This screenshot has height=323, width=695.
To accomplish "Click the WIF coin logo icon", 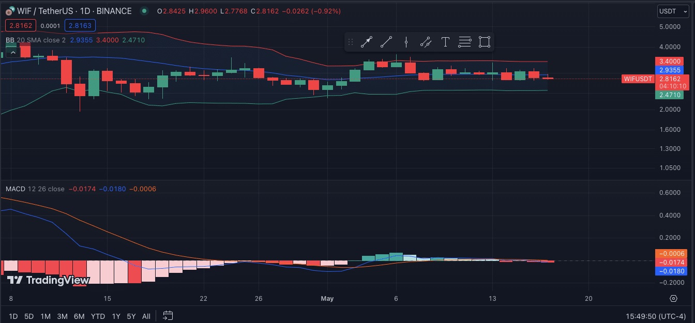I will pyautogui.click(x=9, y=11).
